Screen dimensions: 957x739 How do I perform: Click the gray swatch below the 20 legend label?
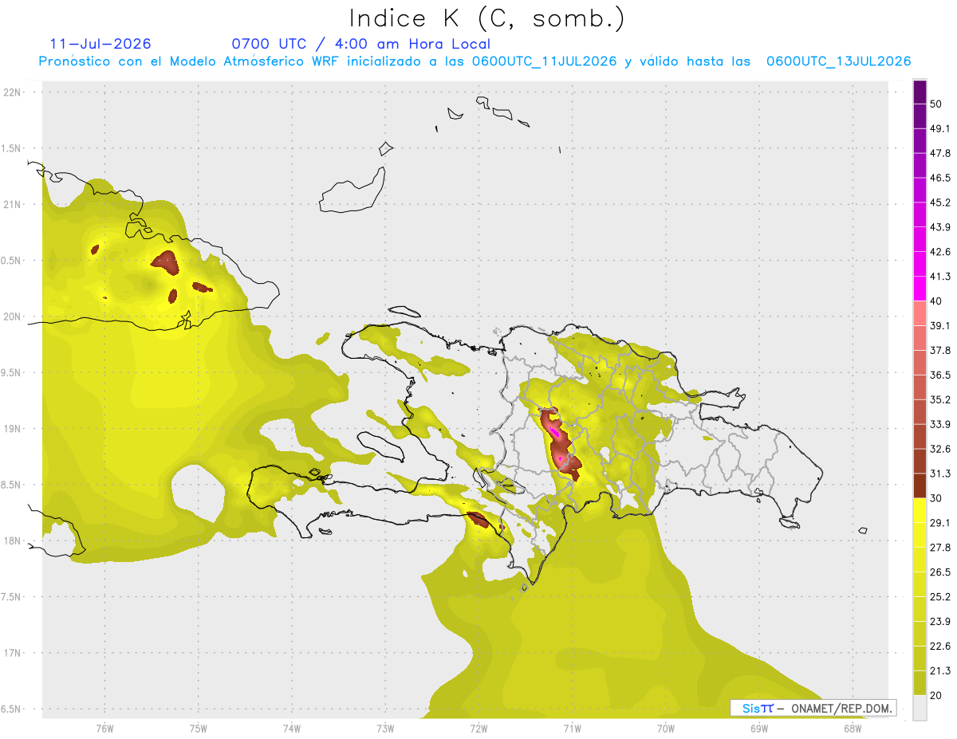(x=920, y=708)
